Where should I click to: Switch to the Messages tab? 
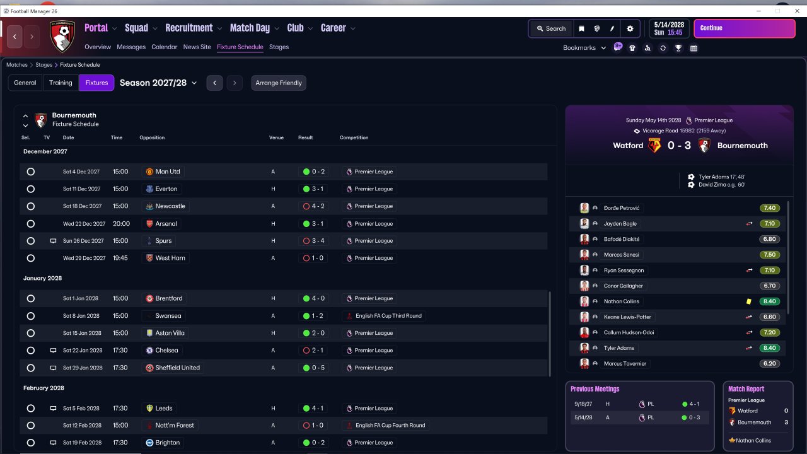tap(131, 47)
